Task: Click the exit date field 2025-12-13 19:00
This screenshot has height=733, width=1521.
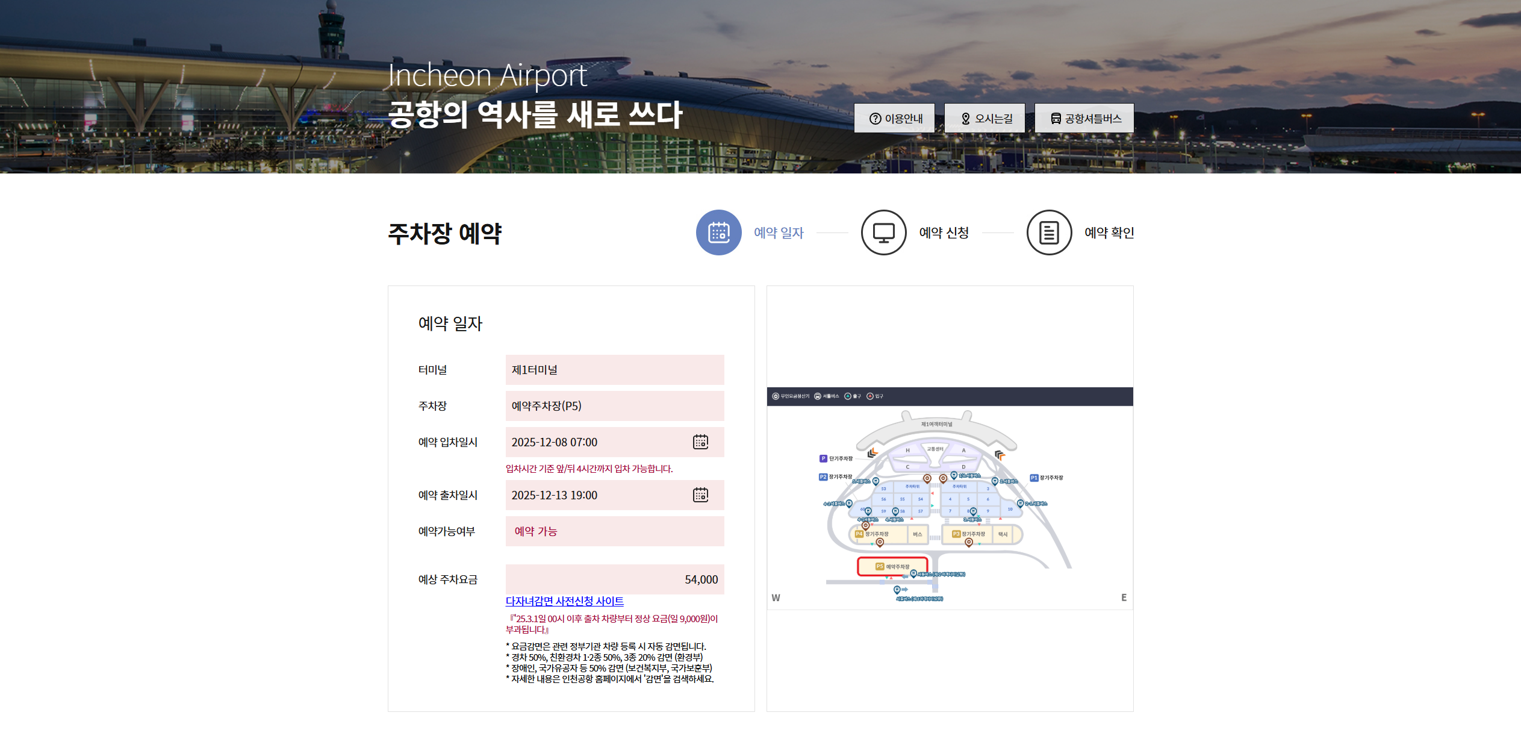Action: click(x=596, y=495)
